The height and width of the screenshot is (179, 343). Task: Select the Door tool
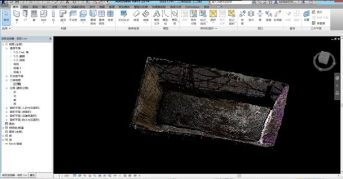pos(25,16)
